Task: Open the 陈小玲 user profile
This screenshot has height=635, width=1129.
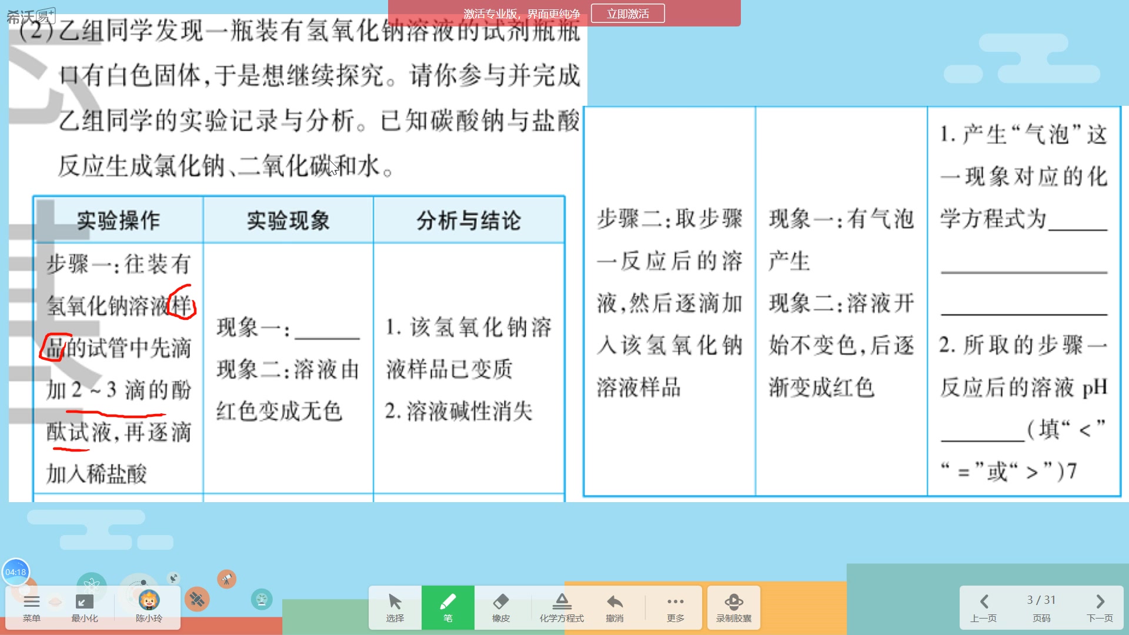Action: click(x=149, y=608)
